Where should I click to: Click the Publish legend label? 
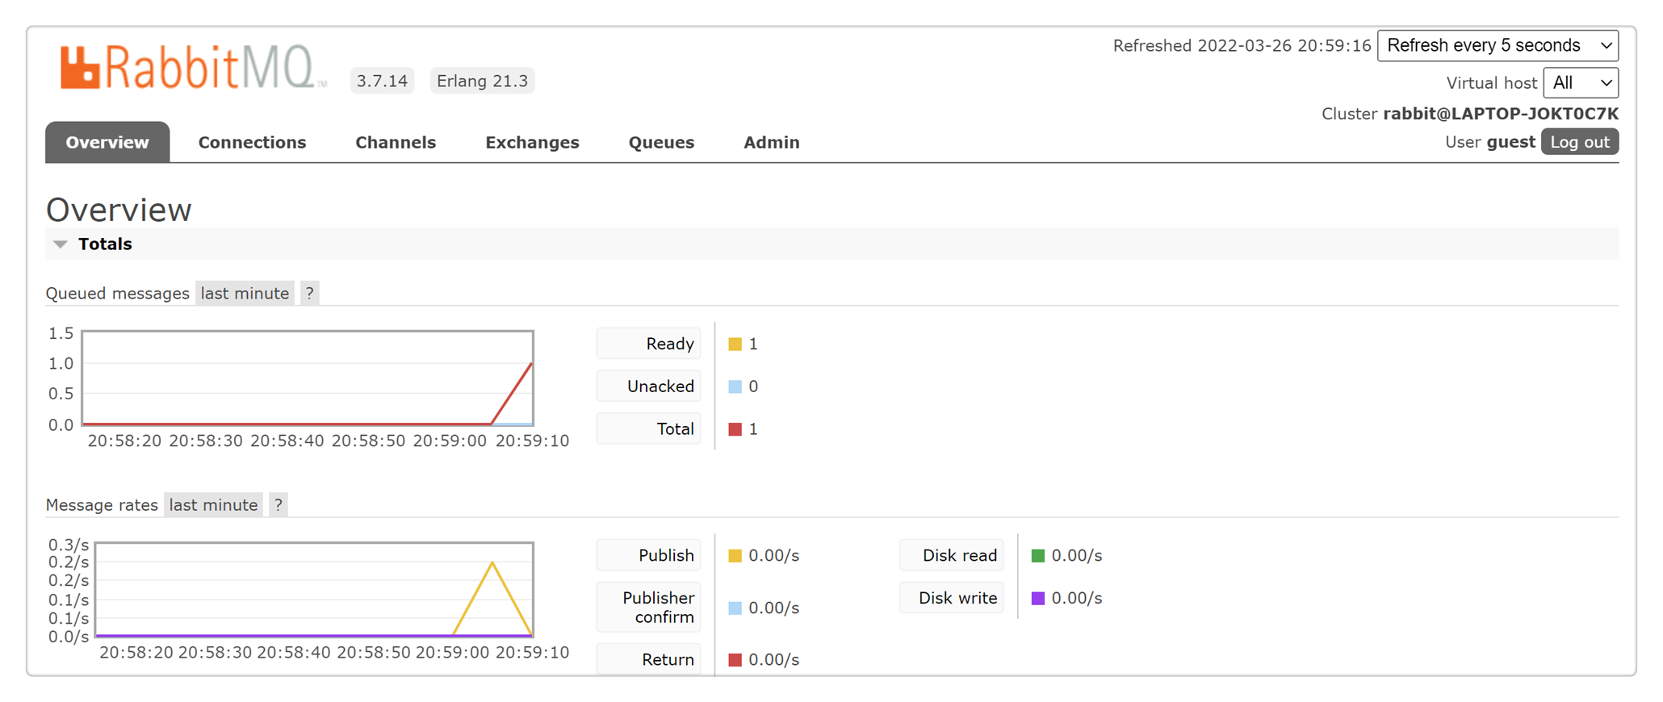click(x=649, y=555)
